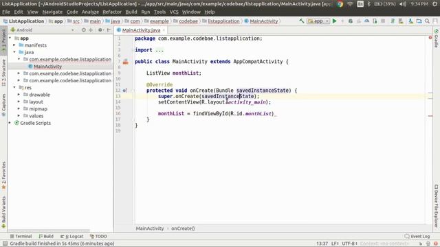440x247 pixels.
Task: Click the hide project panel icon
Action: 109,30
